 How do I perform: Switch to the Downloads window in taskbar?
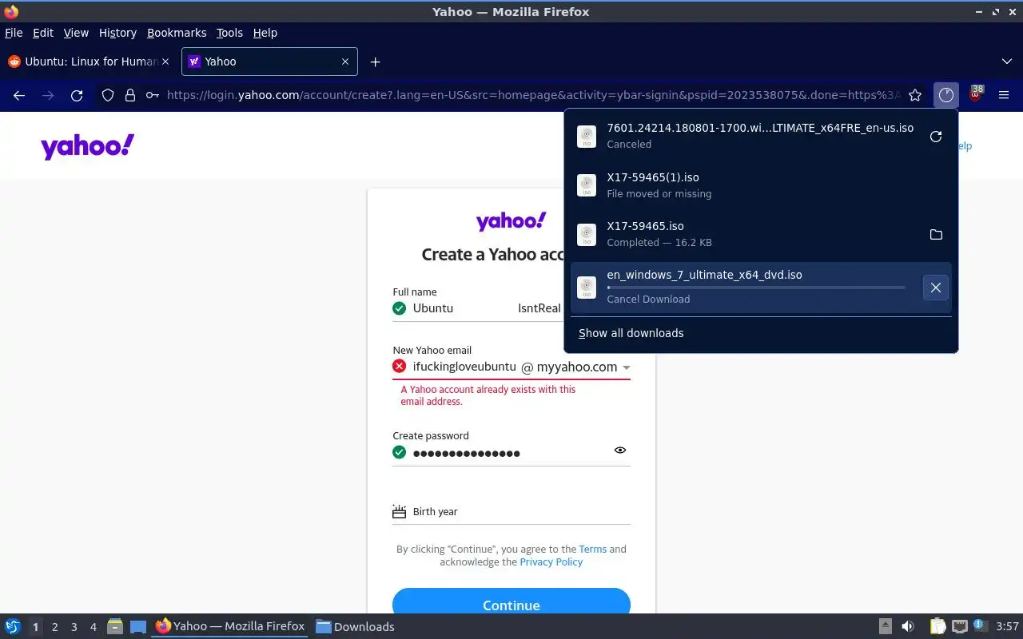[355, 627]
